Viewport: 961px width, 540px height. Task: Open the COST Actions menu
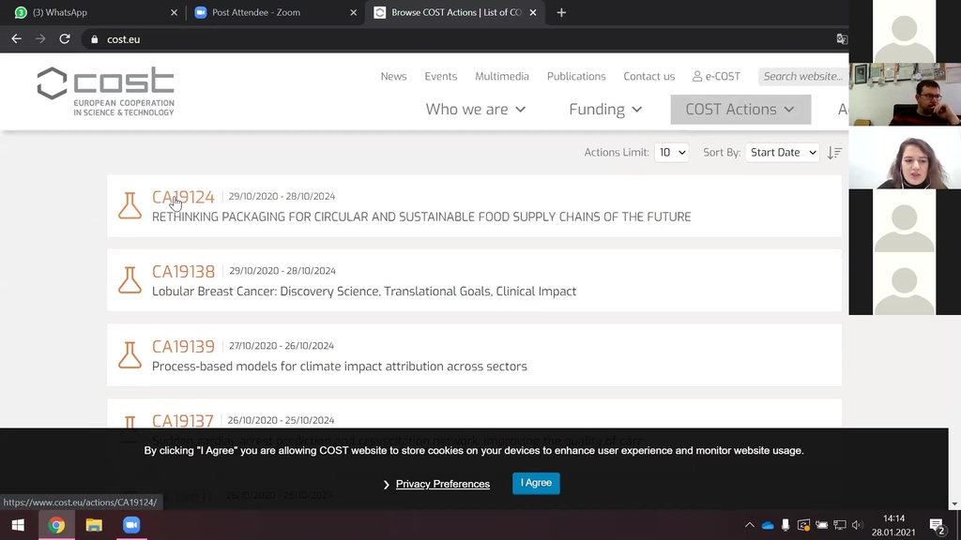point(740,110)
